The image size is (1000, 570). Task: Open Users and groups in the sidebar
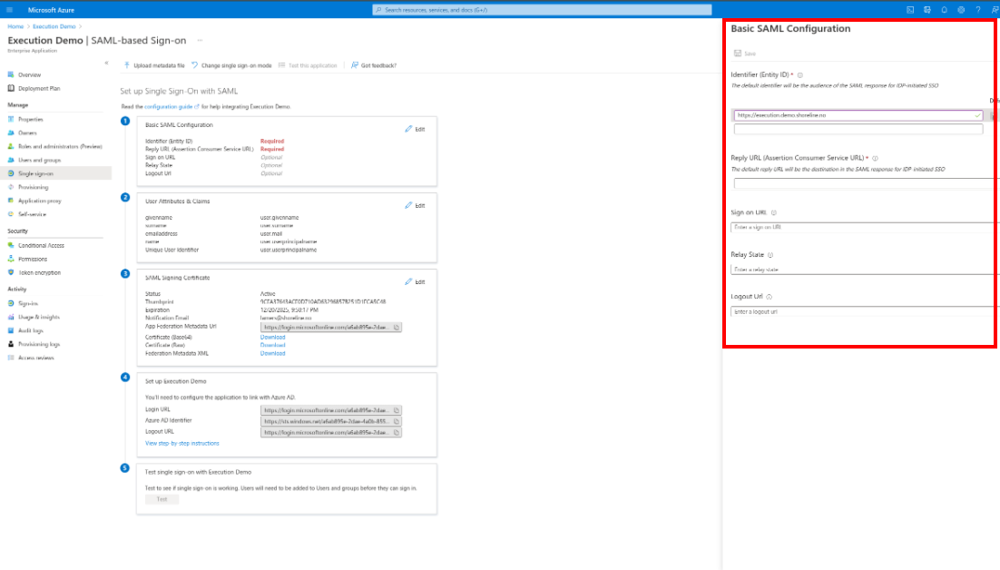point(40,160)
